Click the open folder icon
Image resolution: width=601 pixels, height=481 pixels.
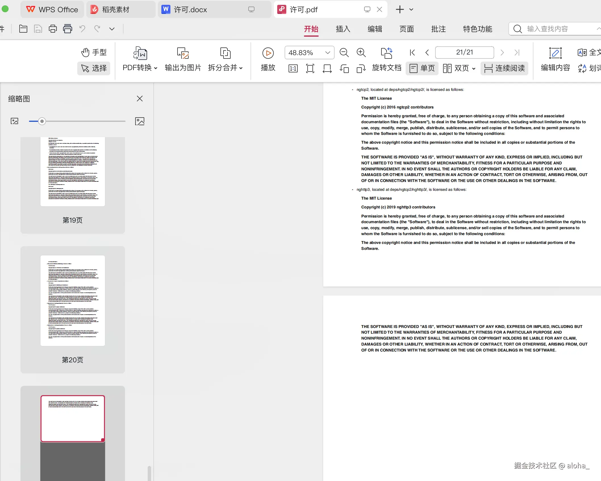click(23, 29)
